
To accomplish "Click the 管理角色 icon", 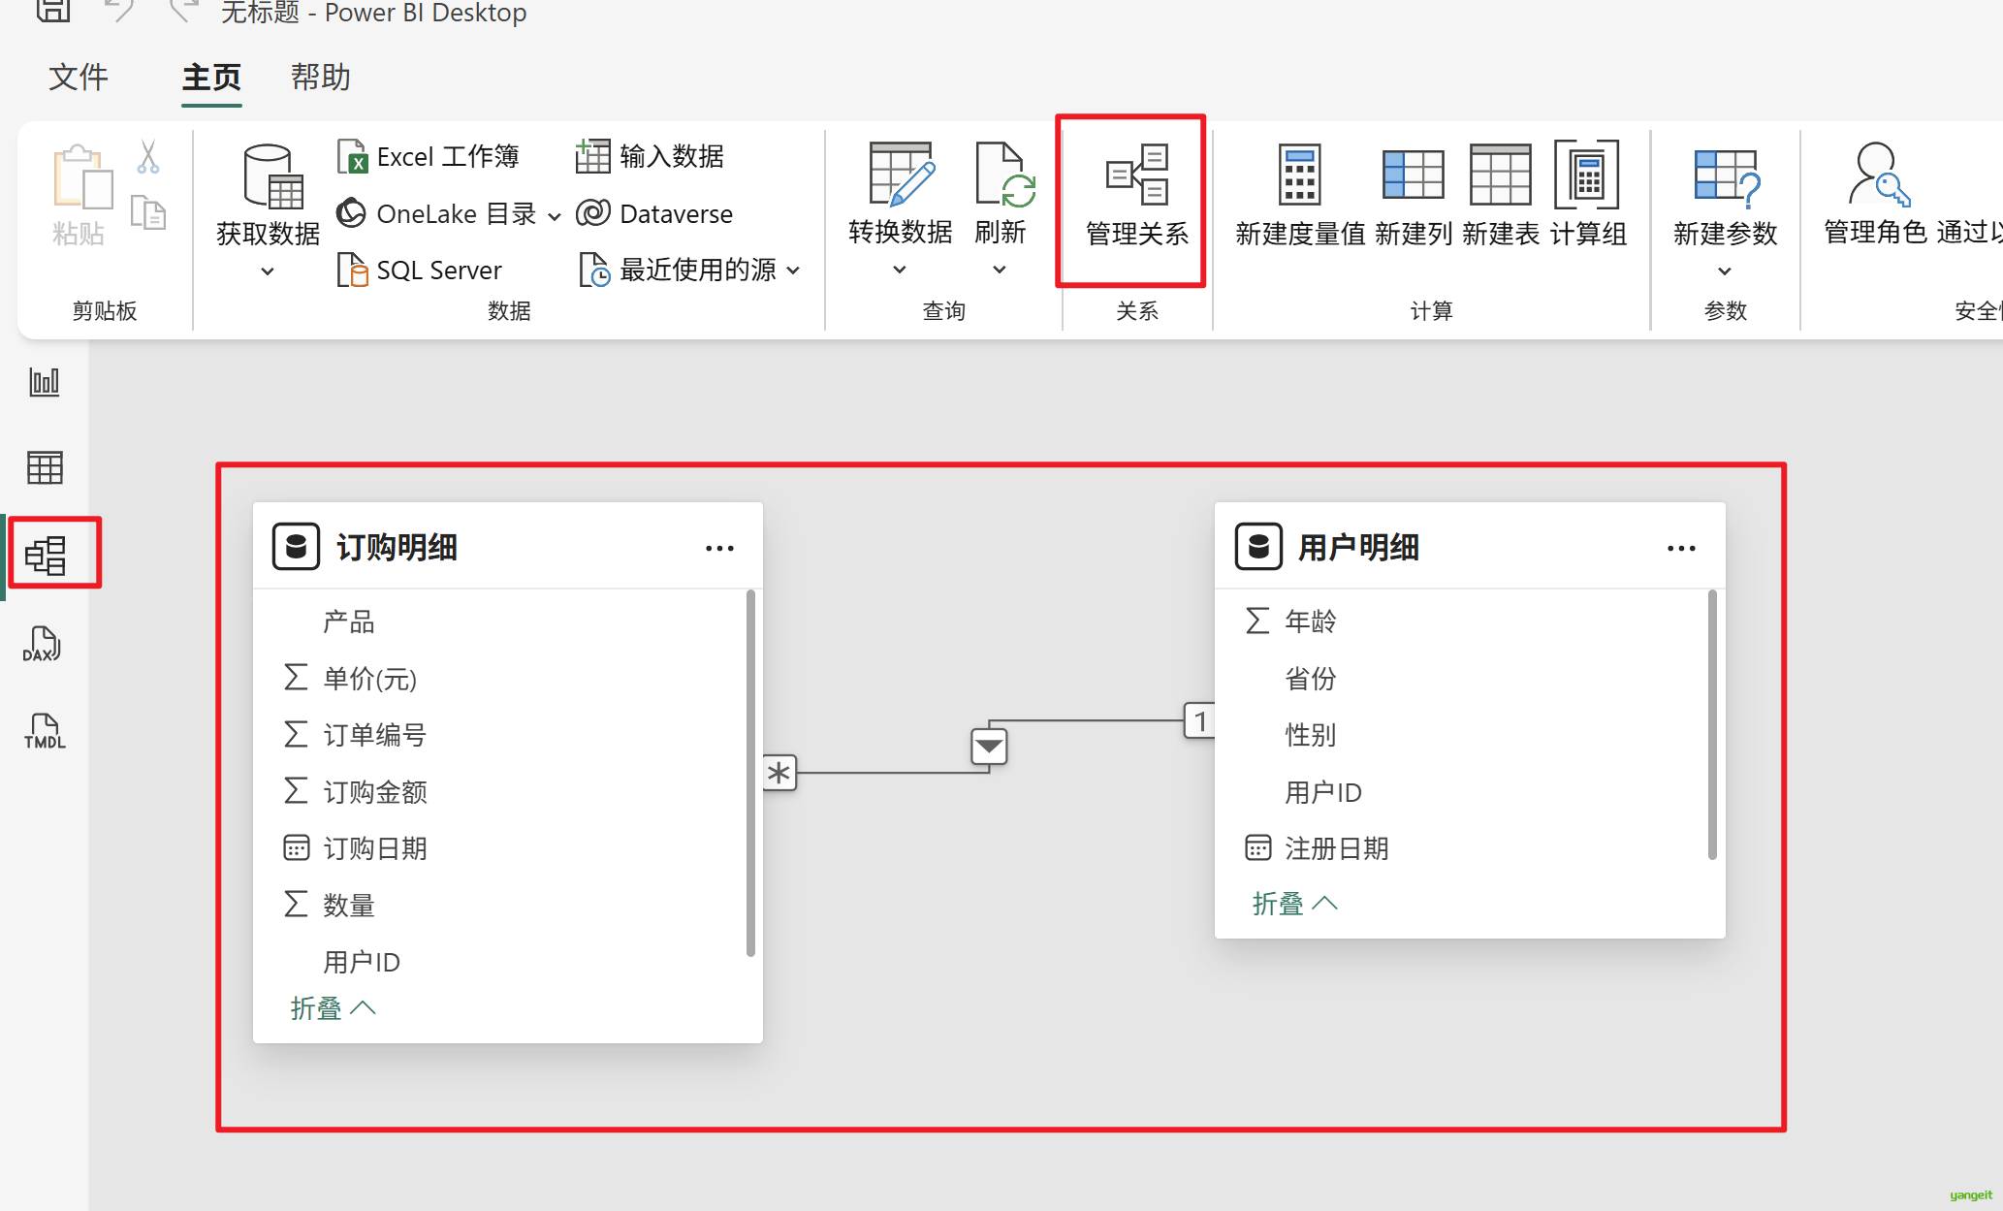I will 1876,176.
